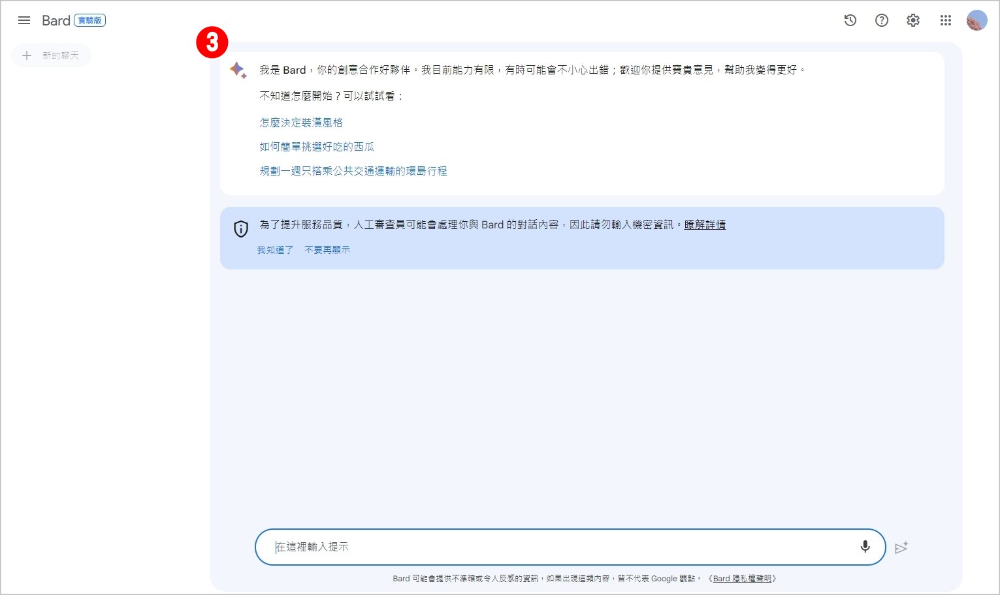Try the prompt 如何簡單挑選好吃的西瓜
Viewport: 1000px width, 595px height.
tap(317, 147)
